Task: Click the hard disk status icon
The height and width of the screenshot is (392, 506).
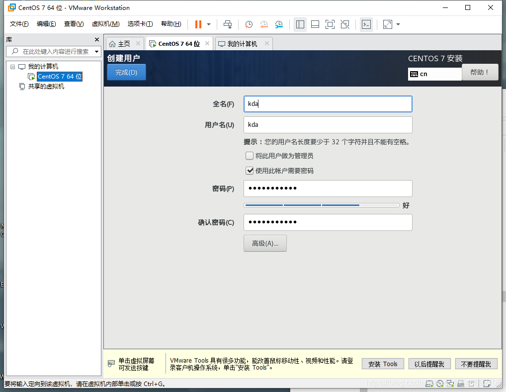Action: click(429, 384)
